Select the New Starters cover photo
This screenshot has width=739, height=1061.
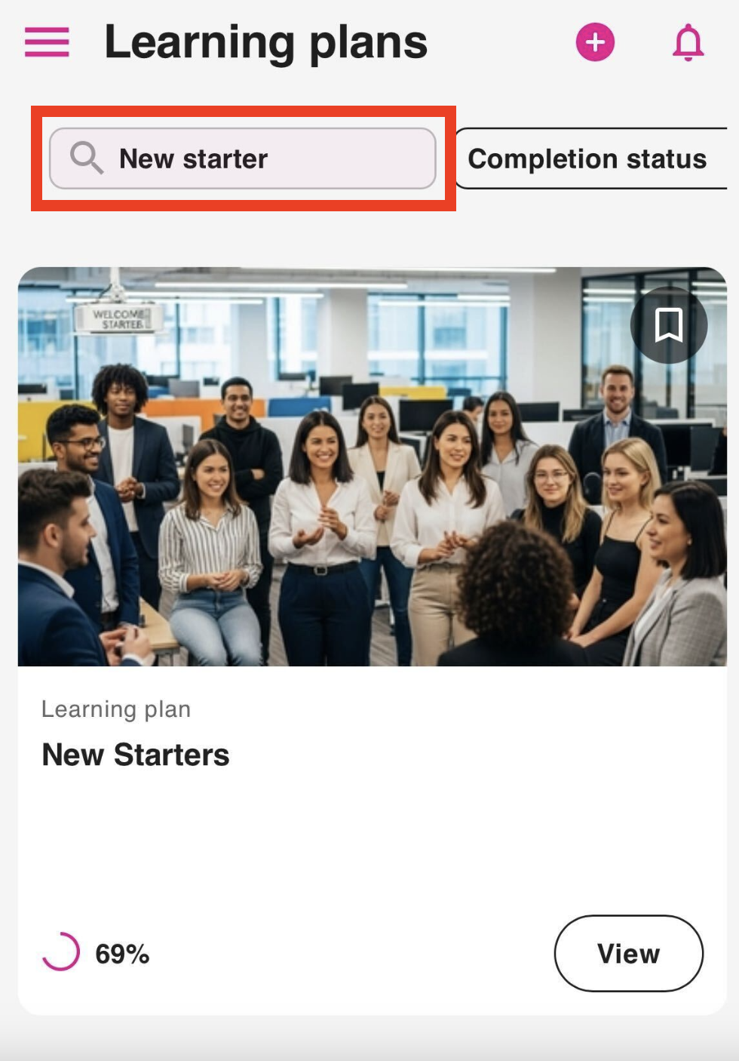[372, 466]
